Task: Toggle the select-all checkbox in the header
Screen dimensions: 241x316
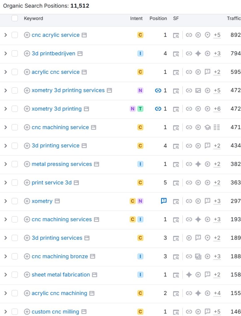Action: pos(15,18)
